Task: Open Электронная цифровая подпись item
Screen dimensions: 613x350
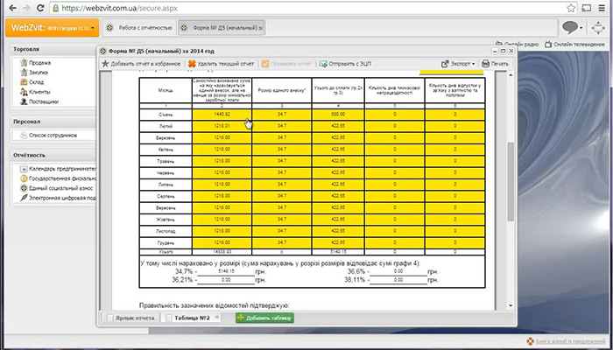Action: point(59,198)
